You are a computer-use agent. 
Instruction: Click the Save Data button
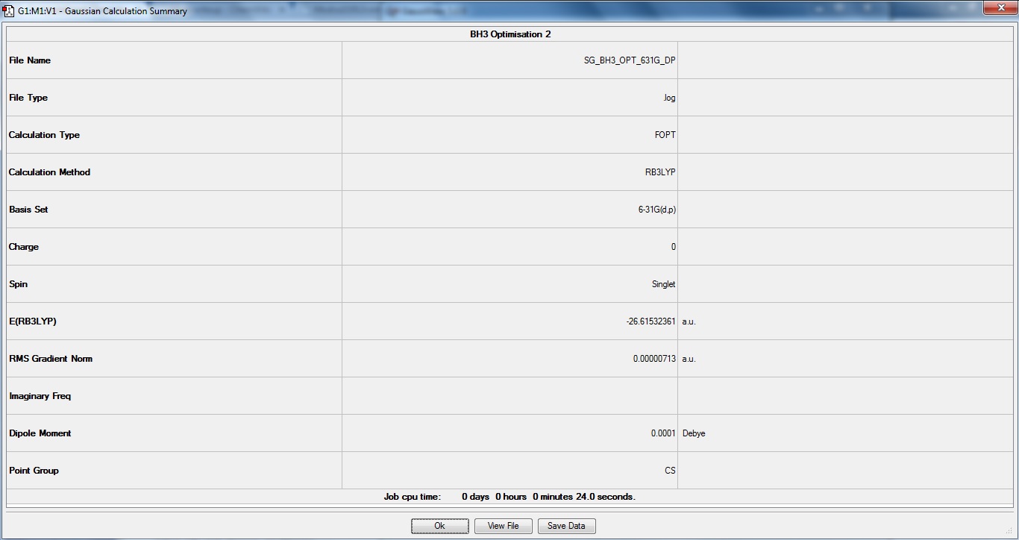[566, 526]
